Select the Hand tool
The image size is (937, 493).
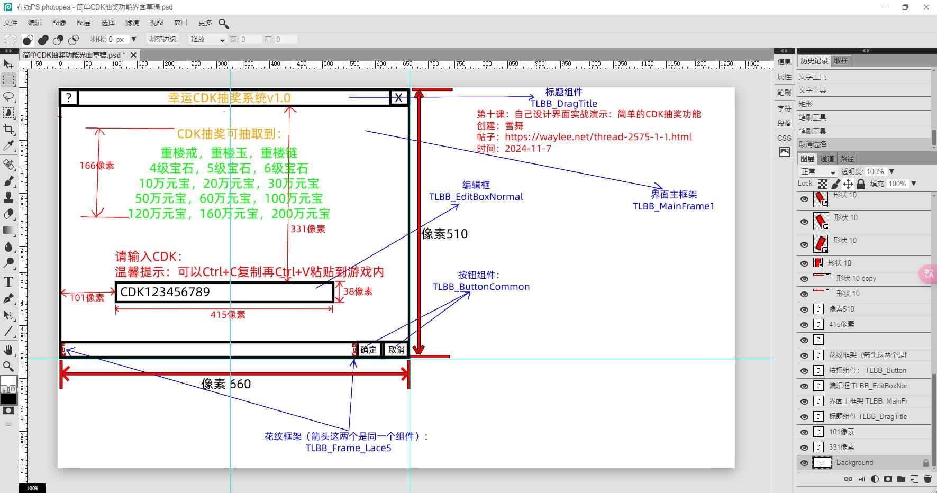pyautogui.click(x=8, y=350)
